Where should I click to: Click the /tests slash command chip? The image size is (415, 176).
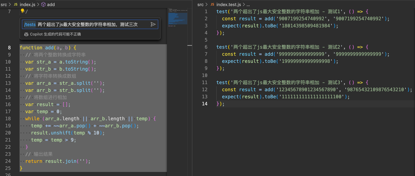[30, 24]
